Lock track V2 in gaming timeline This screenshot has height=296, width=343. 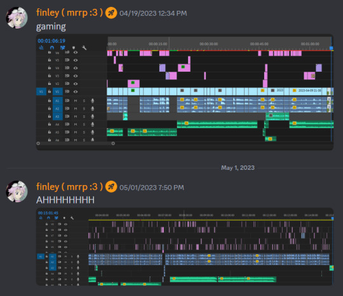coord(50,84)
